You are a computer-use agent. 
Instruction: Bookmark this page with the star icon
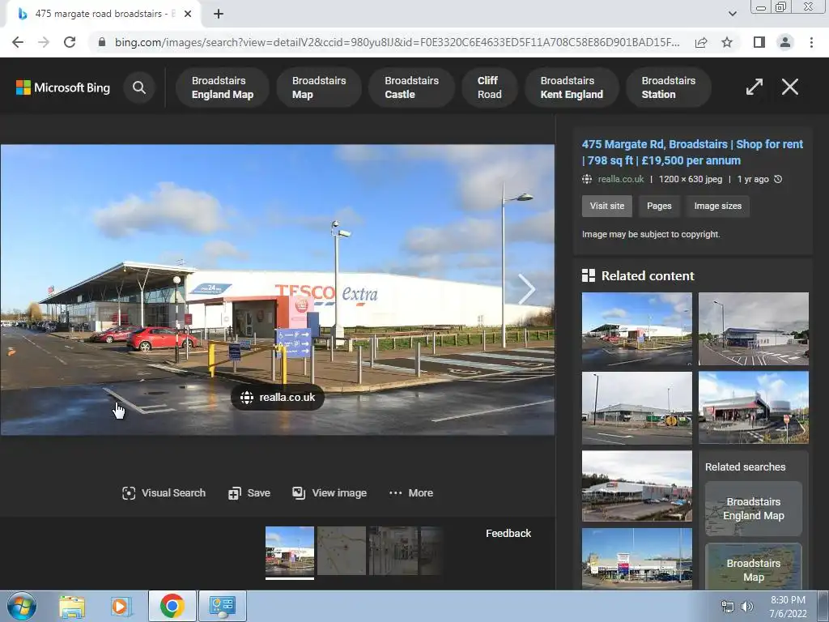(x=727, y=42)
